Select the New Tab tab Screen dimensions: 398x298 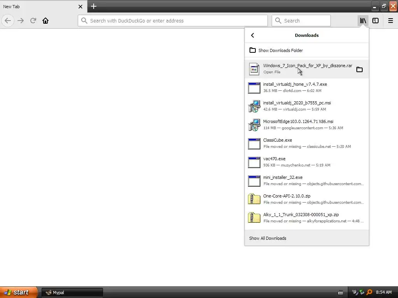tap(43, 7)
